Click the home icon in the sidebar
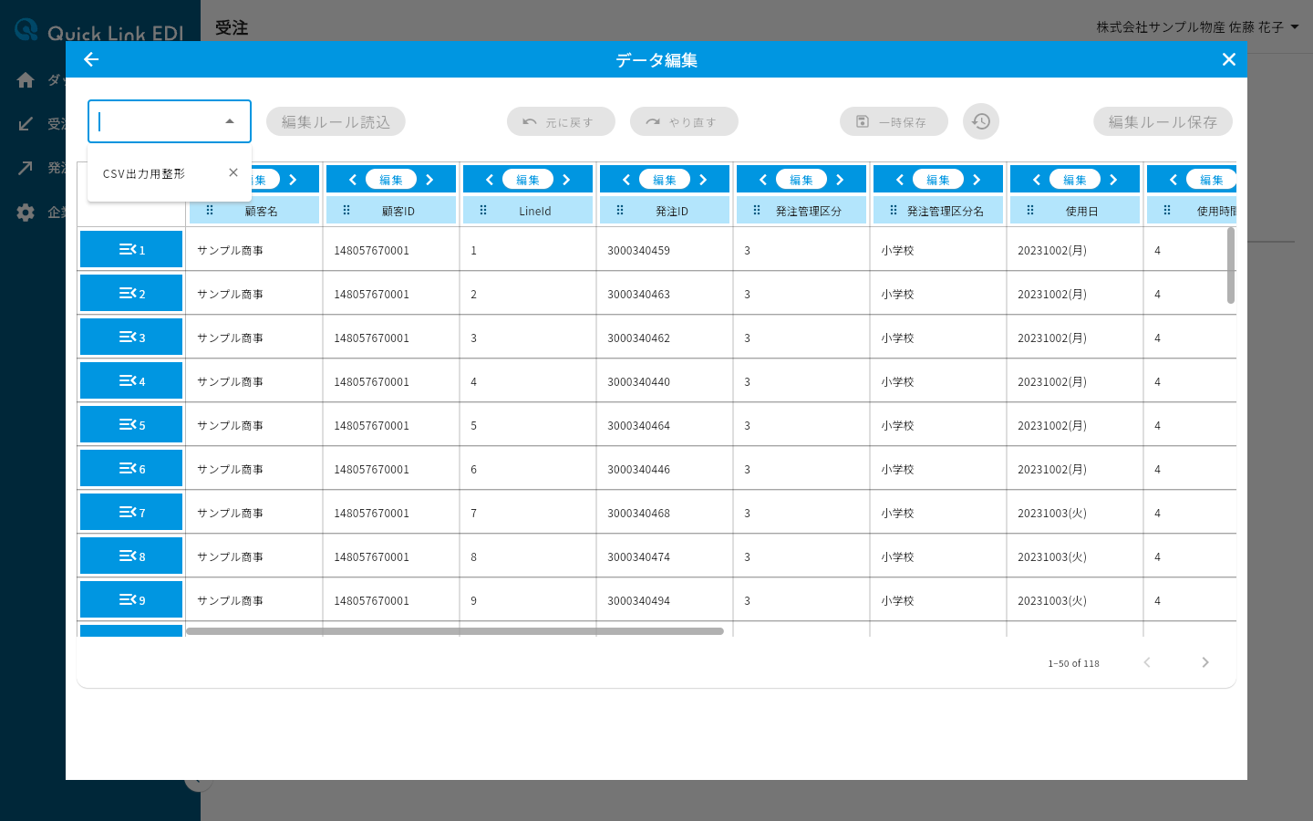The width and height of the screenshot is (1313, 821). [x=26, y=80]
